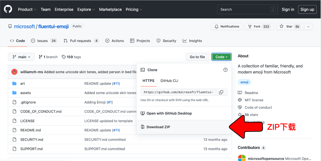The width and height of the screenshot is (321, 161).
Task: Star the repository
Action: coord(290,27)
